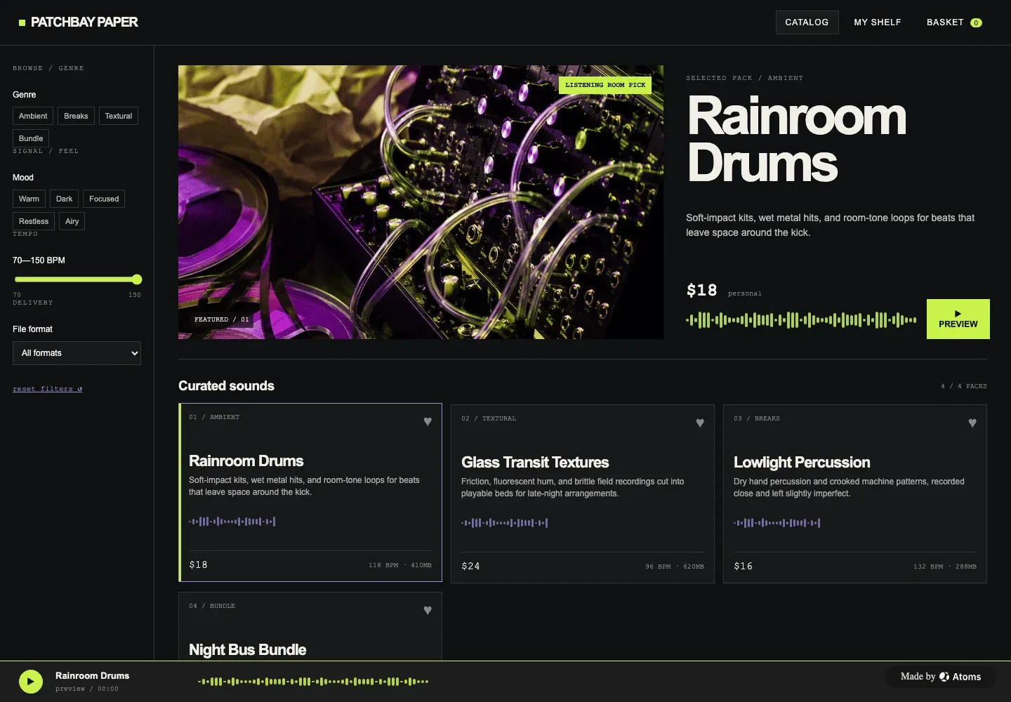Toggle the Ambient genre filter

(33, 116)
